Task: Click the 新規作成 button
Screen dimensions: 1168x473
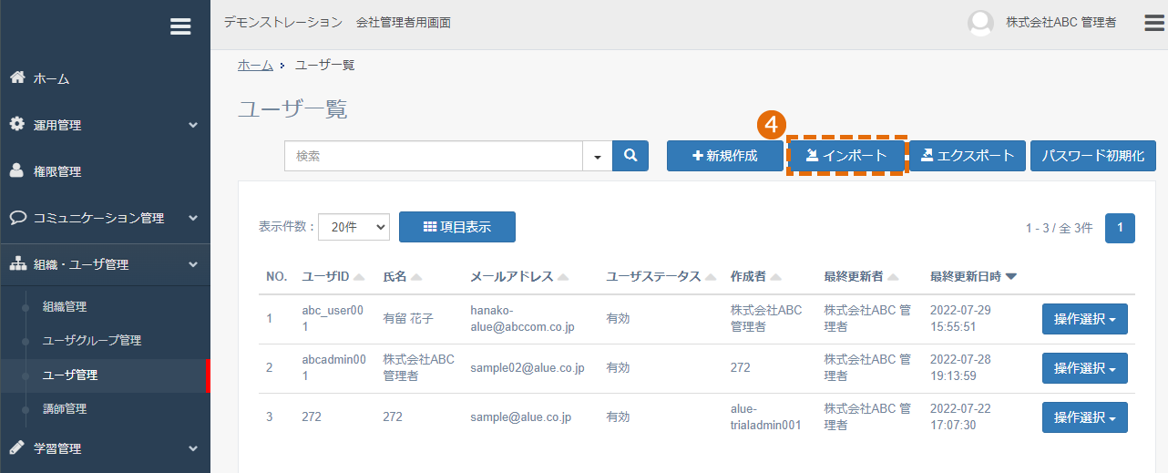Action: (x=725, y=156)
